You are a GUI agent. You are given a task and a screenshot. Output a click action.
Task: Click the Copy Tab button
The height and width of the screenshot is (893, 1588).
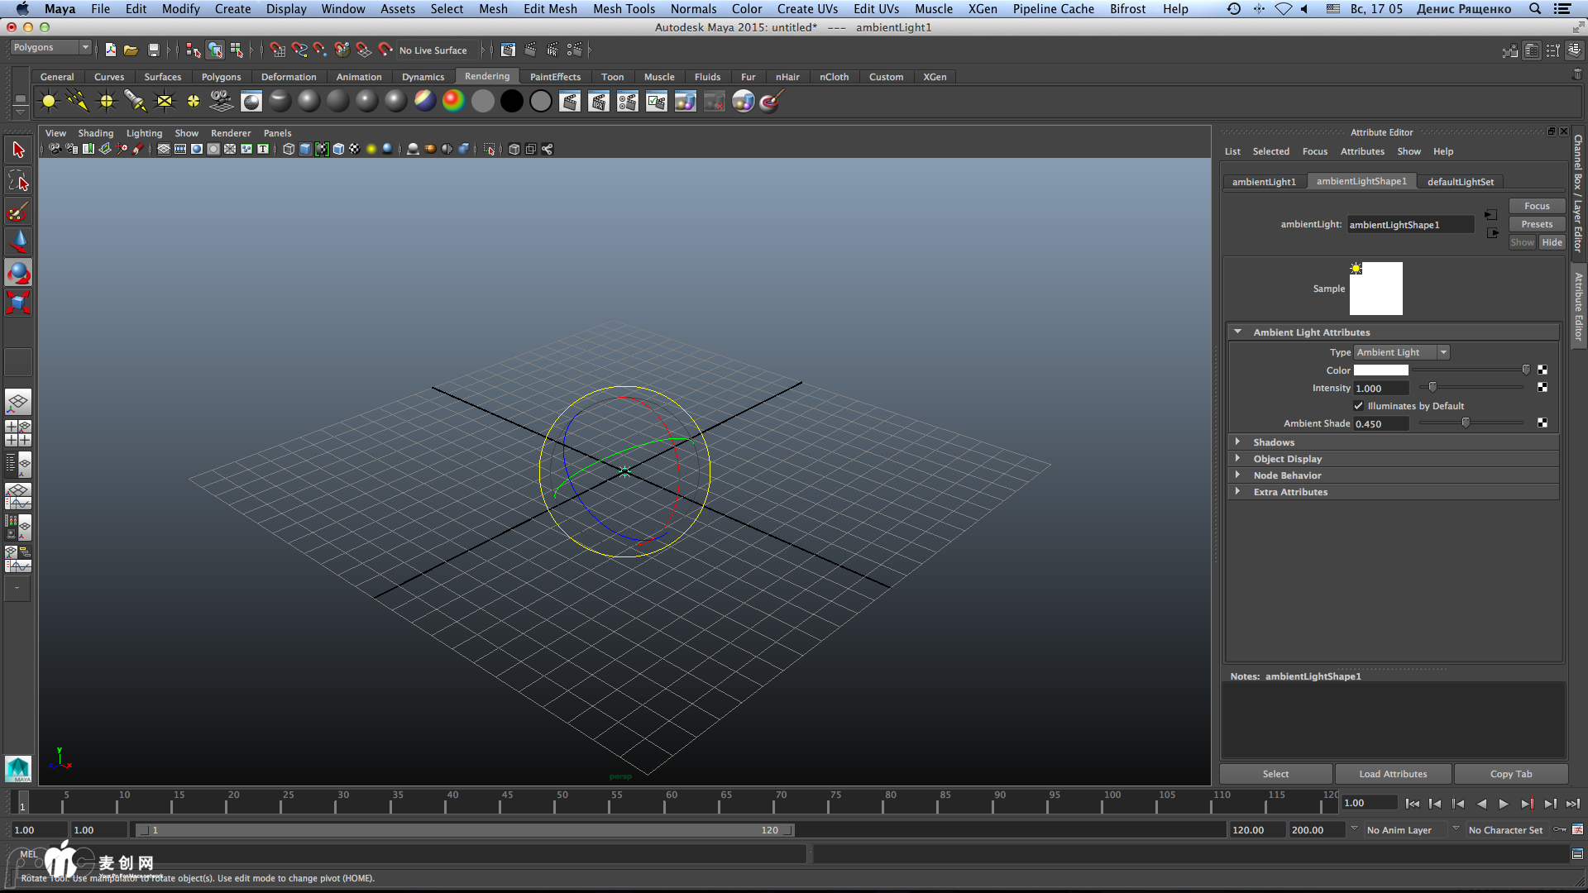click(1510, 773)
